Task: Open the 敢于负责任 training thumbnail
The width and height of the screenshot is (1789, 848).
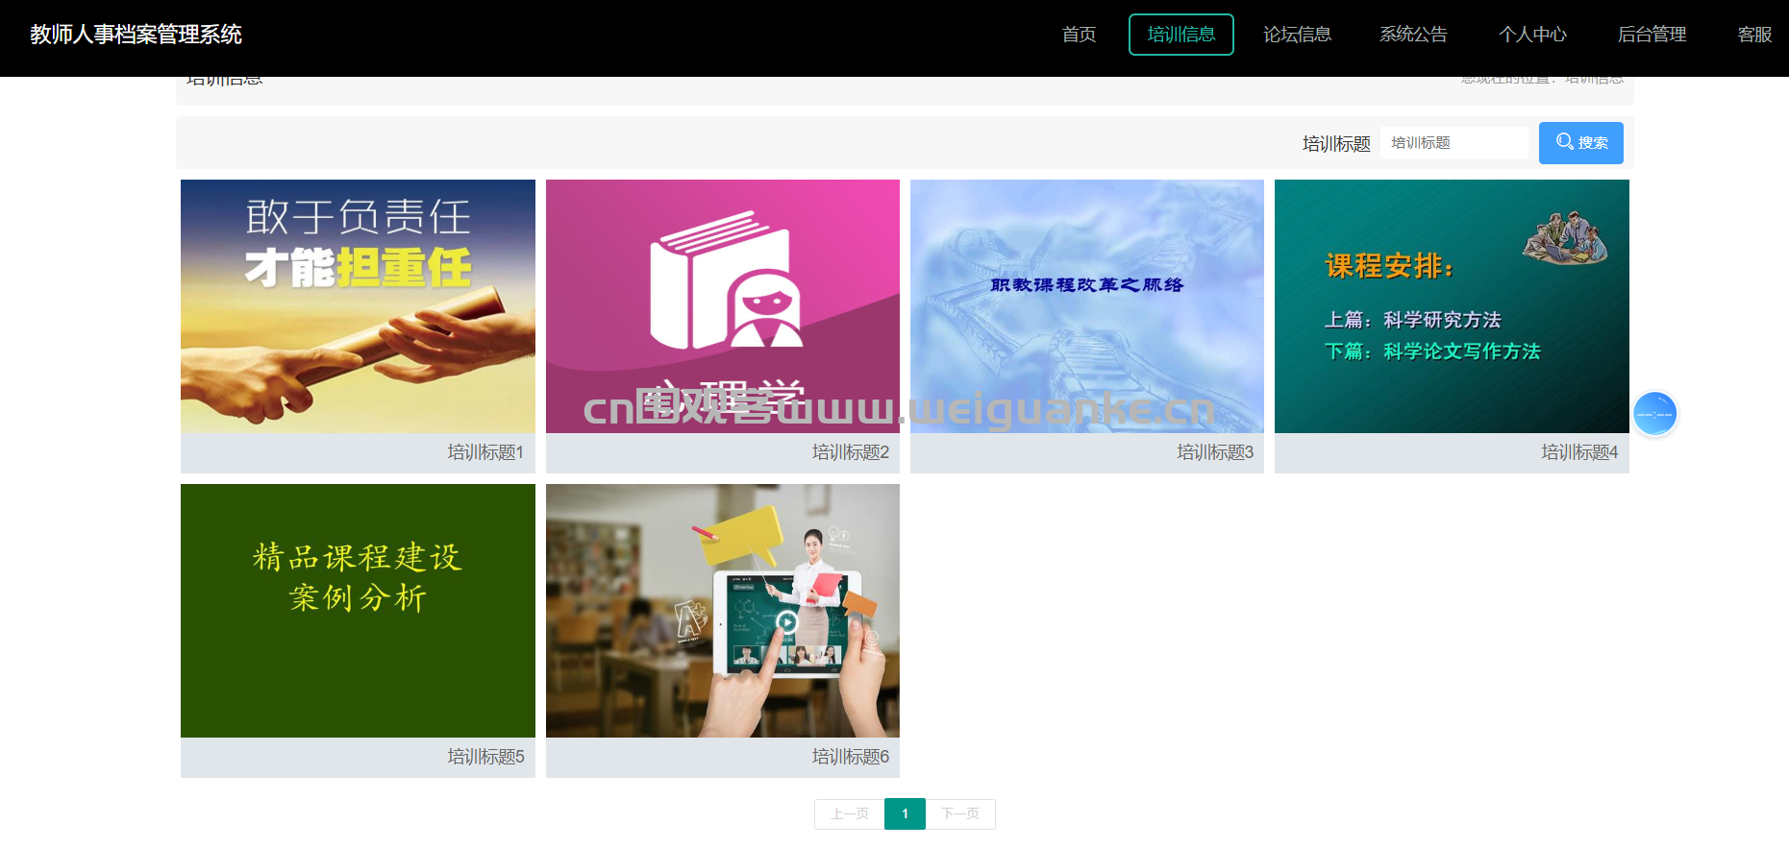Action: pyautogui.click(x=358, y=306)
